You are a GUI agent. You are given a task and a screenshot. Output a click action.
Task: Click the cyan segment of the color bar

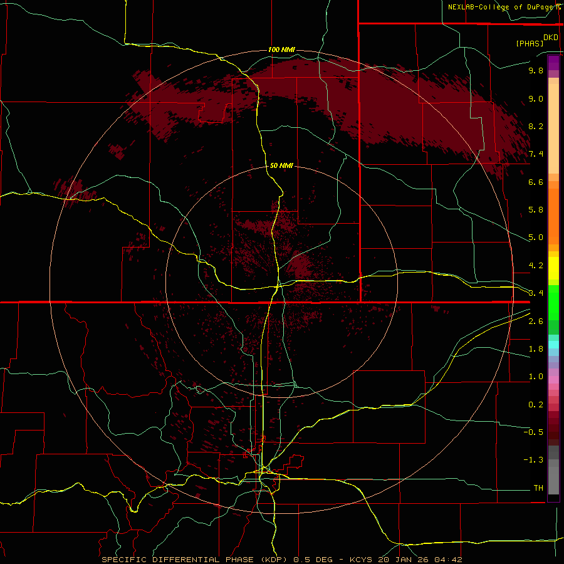[553, 345]
